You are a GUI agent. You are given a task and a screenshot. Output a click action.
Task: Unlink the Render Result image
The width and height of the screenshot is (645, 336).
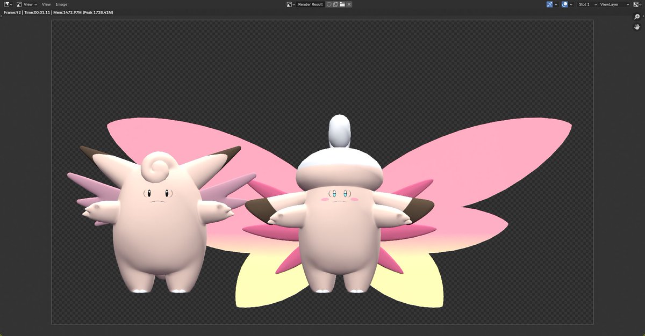(x=349, y=4)
